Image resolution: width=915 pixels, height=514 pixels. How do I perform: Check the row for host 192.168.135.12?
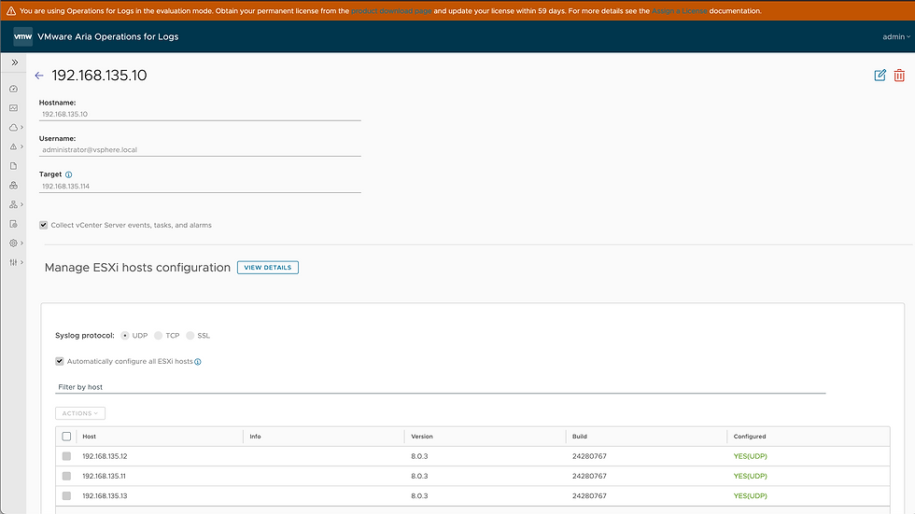click(x=66, y=456)
